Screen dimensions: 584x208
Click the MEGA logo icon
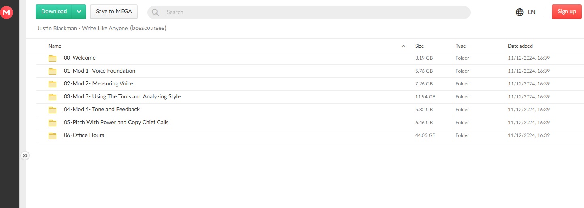point(6,12)
